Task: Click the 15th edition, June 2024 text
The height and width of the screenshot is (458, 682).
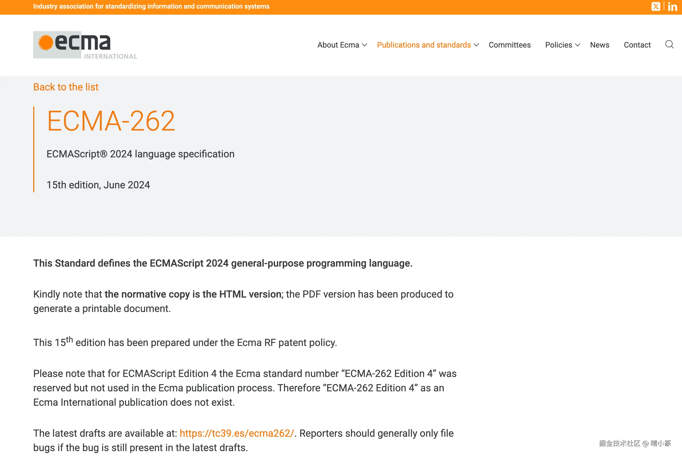Action: [98, 185]
